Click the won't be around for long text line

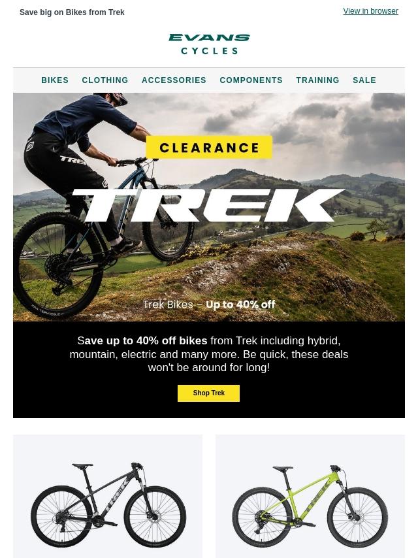[x=209, y=368]
